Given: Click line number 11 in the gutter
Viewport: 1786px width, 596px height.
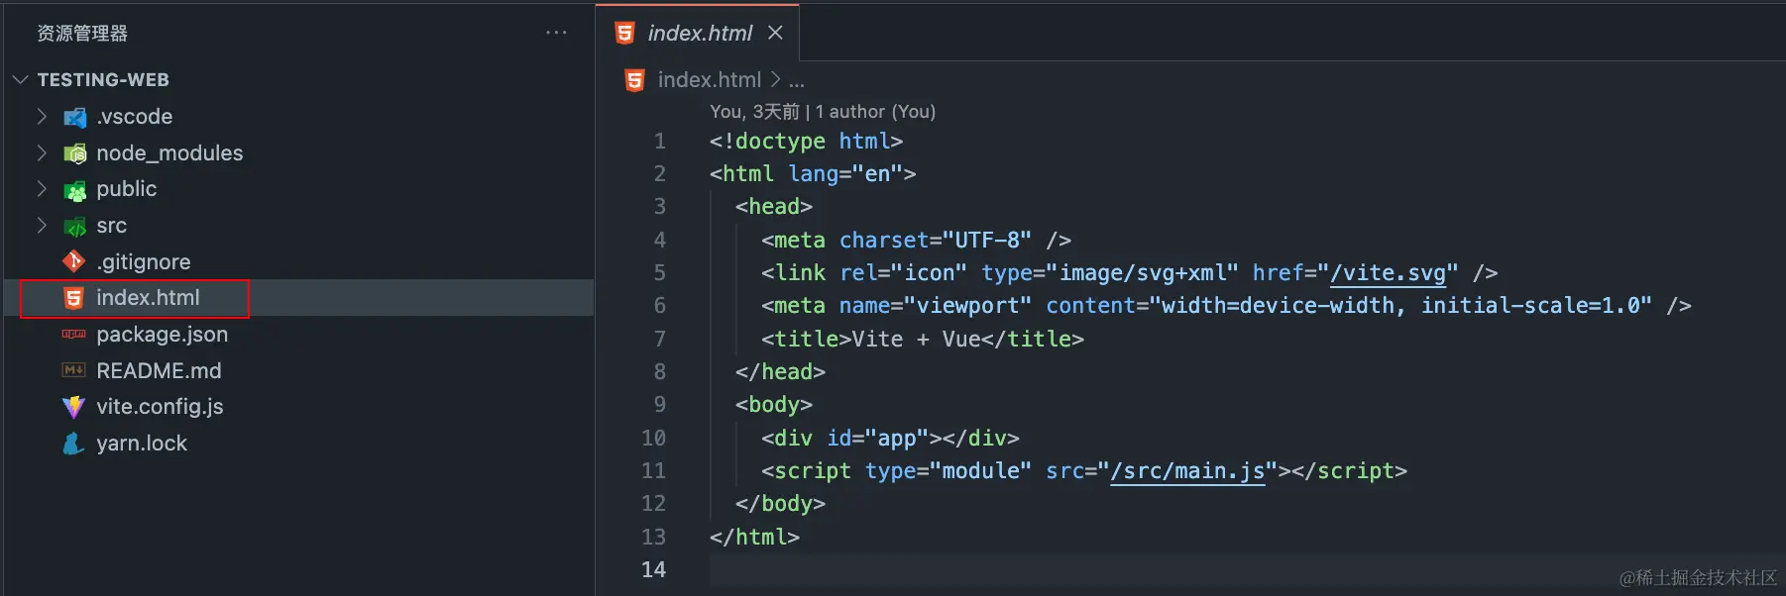Looking at the screenshot, I should click(654, 471).
